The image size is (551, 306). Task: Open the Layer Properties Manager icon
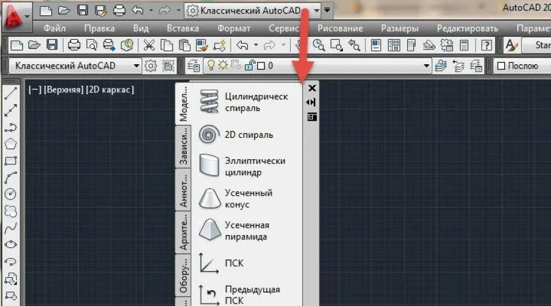coord(193,65)
